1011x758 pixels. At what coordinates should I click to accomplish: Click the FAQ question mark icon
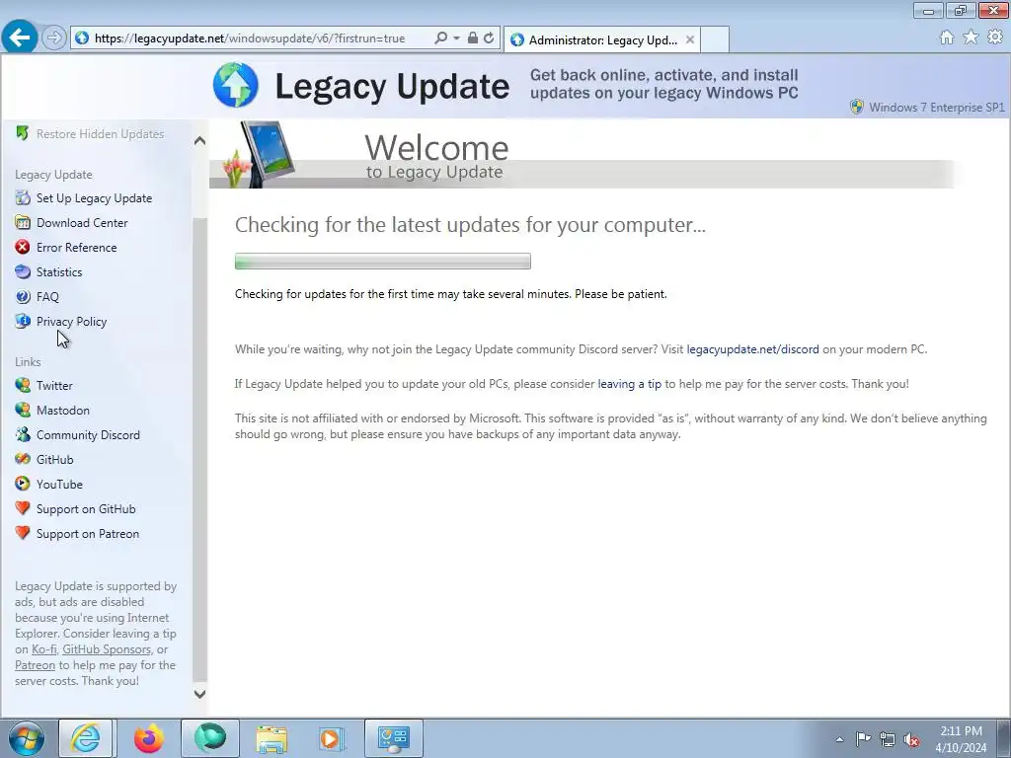[x=23, y=296]
